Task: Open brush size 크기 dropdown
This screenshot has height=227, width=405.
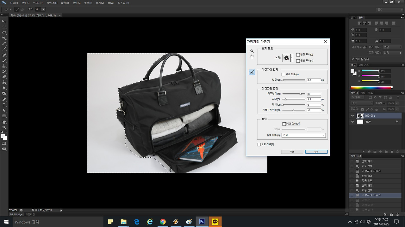Action: click(43, 9)
